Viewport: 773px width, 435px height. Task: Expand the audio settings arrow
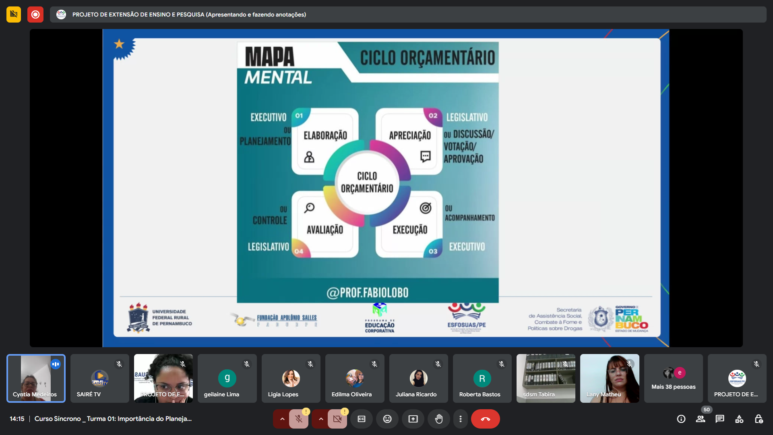click(x=282, y=419)
